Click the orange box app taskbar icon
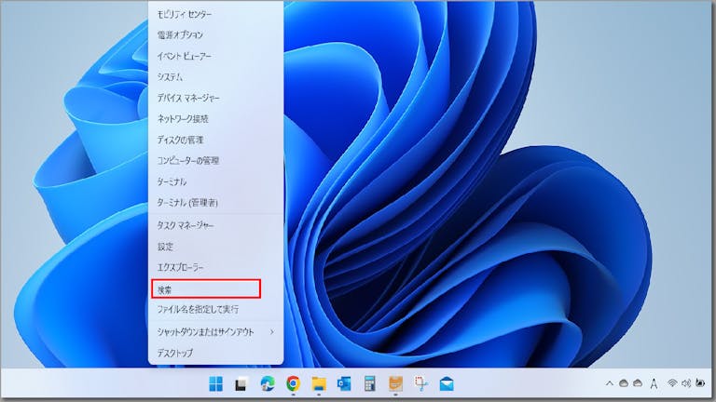Screen dimensions: 716x402 395,384
